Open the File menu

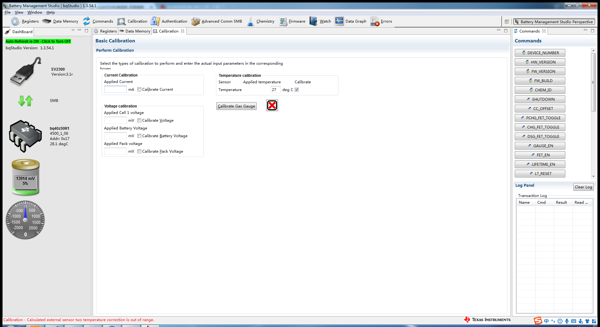[7, 12]
